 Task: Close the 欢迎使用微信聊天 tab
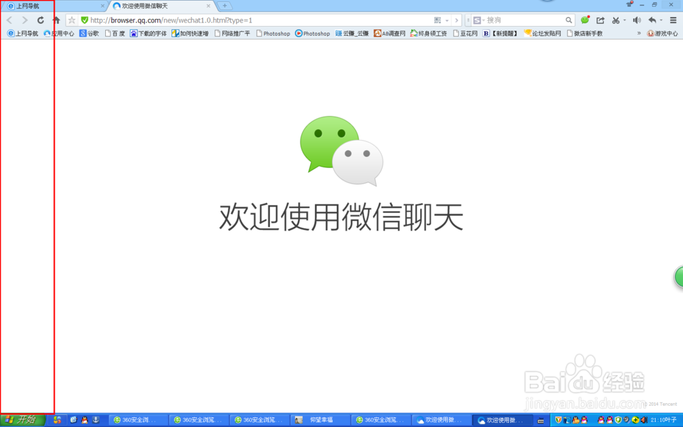[208, 6]
